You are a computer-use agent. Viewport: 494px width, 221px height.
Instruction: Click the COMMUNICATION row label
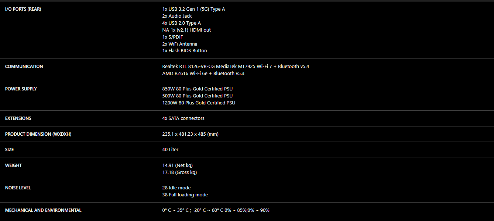[24, 67]
